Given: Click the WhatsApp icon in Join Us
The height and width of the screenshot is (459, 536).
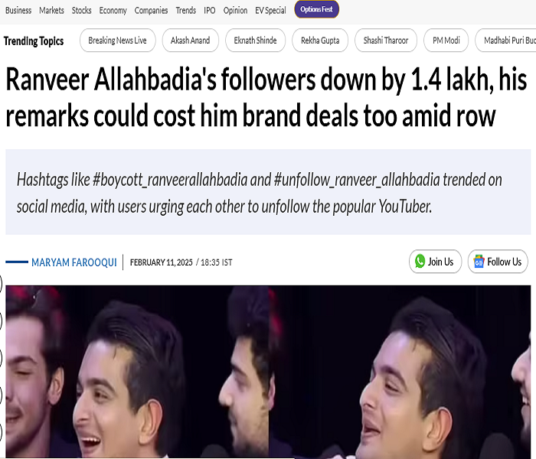Looking at the screenshot, I should (x=420, y=262).
